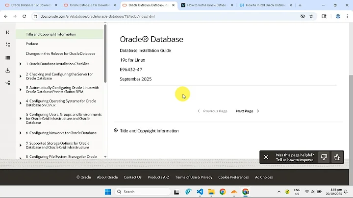Click the thumbs up feedback icon
The width and height of the screenshot is (353, 198).
[x=337, y=157]
